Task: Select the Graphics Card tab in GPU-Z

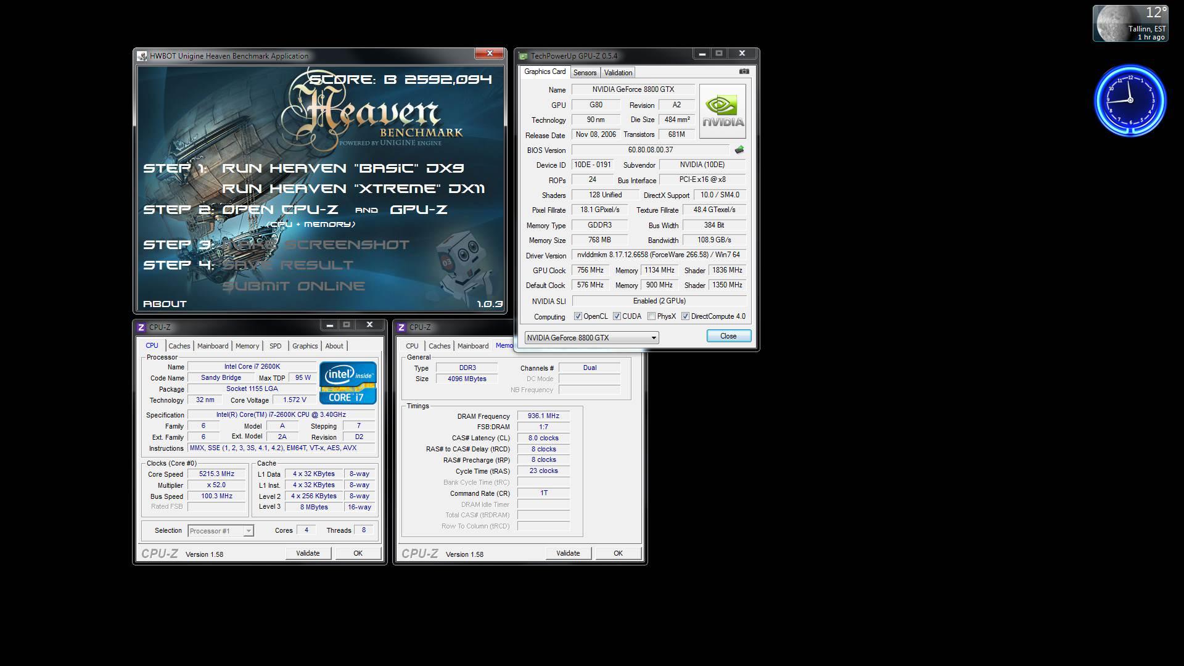Action: (545, 72)
